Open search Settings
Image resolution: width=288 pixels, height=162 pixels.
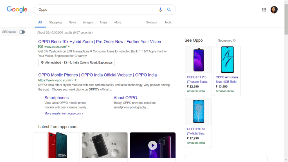coord(151,22)
